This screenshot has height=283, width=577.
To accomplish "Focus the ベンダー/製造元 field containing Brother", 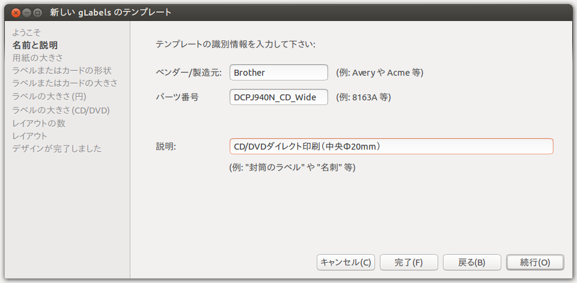I will (x=278, y=73).
